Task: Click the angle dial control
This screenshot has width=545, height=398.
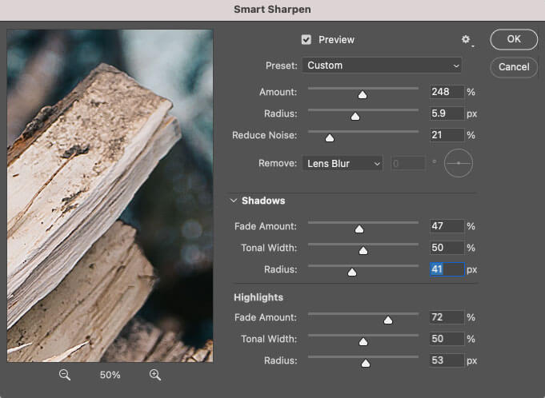Action: 459,163
